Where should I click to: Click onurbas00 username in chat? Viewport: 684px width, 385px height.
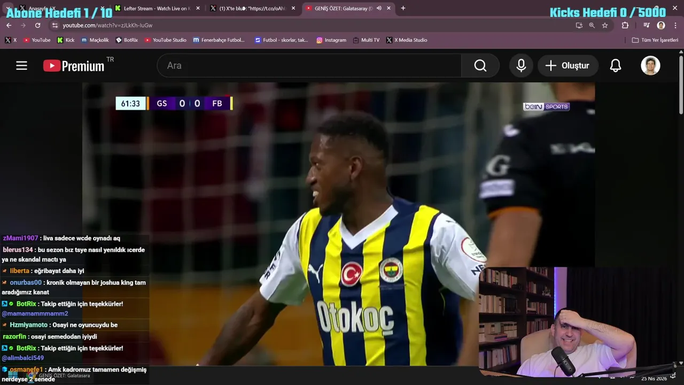[25, 282]
